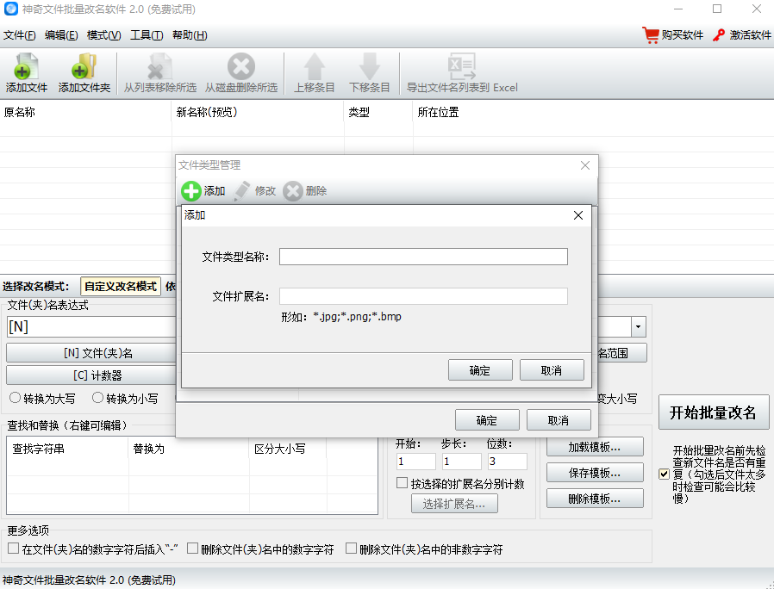Click the green Add icon in file type manager

click(x=191, y=191)
